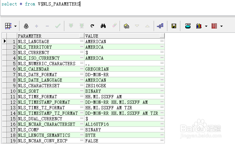Click the export query results icon
The width and height of the screenshot is (235, 144).
(188, 26)
